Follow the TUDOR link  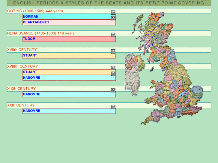pos(29,39)
